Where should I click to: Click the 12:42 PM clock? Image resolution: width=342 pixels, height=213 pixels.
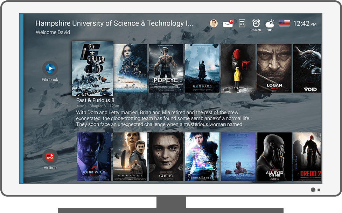(305, 23)
